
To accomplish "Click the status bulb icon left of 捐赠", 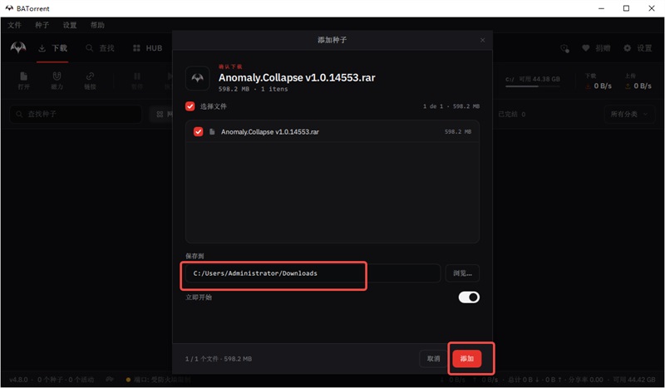I will coord(564,48).
